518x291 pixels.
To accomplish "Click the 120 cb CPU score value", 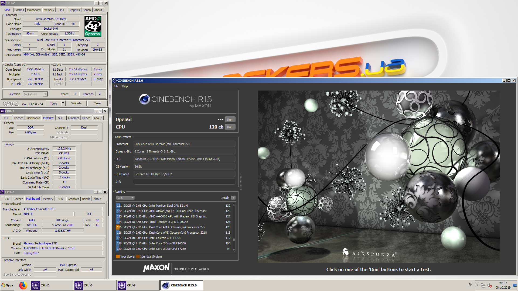I will pyautogui.click(x=216, y=127).
